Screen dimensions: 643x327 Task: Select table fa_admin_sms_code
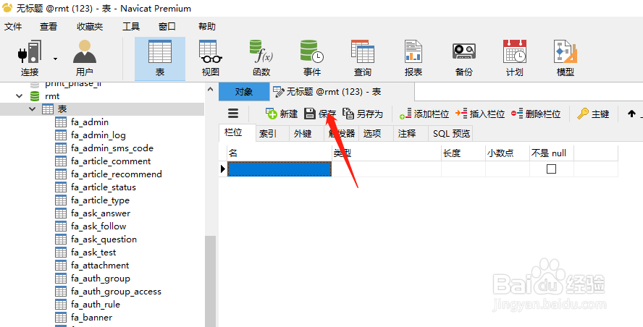112,148
